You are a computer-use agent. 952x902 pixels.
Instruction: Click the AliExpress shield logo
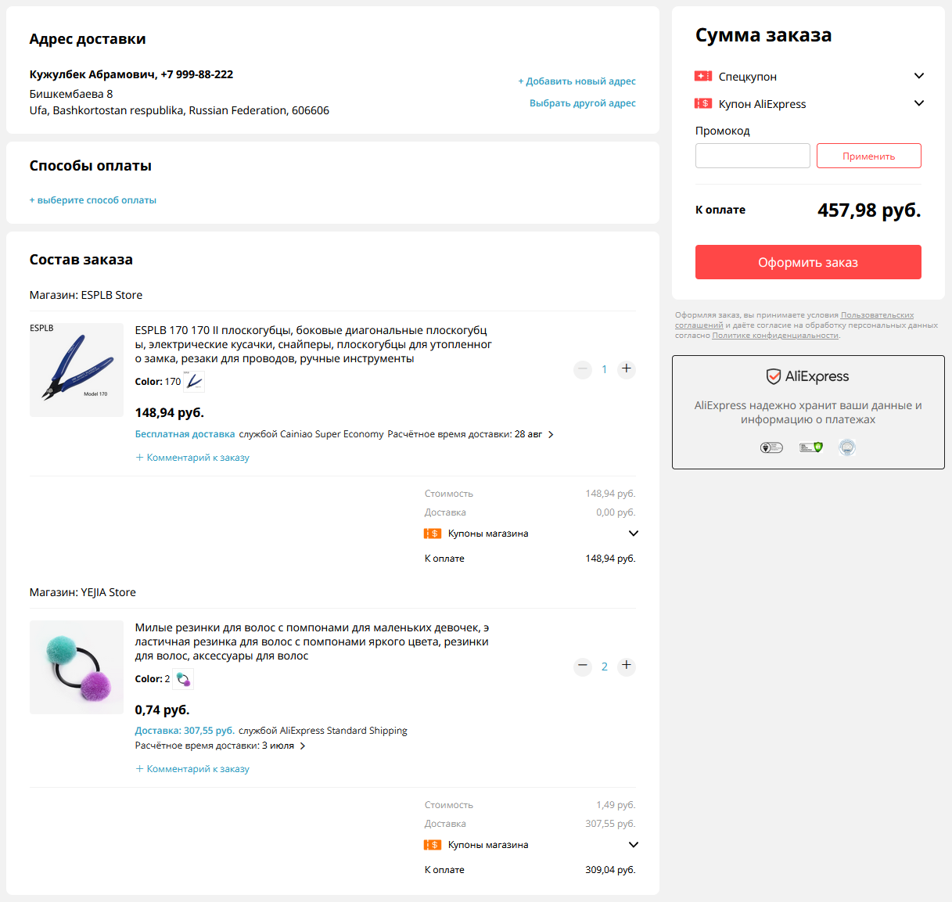774,376
